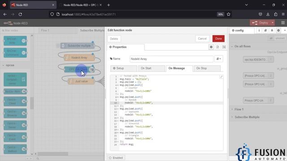Click the Done button
287x161 pixels.
point(218,39)
